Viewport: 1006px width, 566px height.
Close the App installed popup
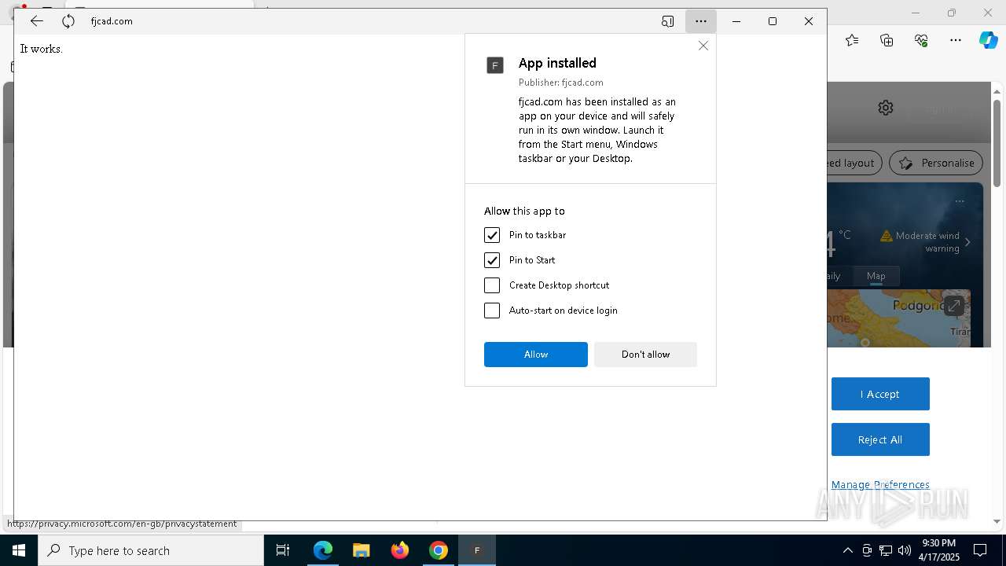[x=703, y=46]
